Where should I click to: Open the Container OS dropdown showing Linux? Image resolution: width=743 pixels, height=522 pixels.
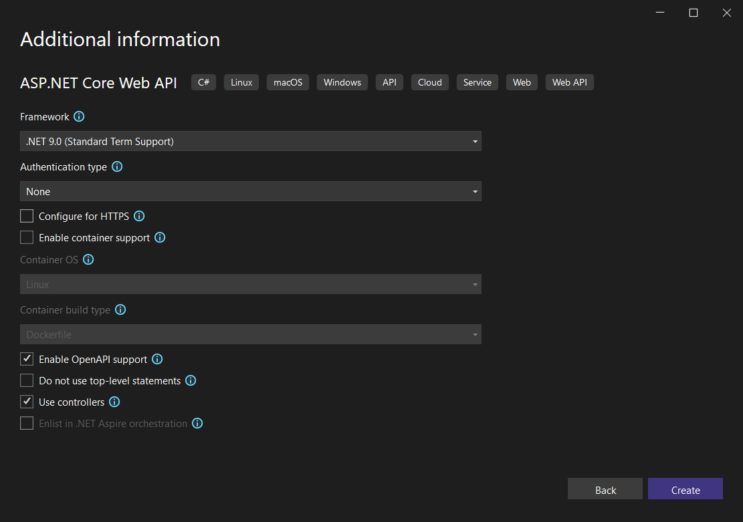click(x=251, y=284)
